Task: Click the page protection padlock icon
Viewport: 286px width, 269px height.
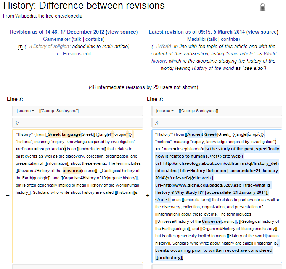Action: [x=263, y=7]
